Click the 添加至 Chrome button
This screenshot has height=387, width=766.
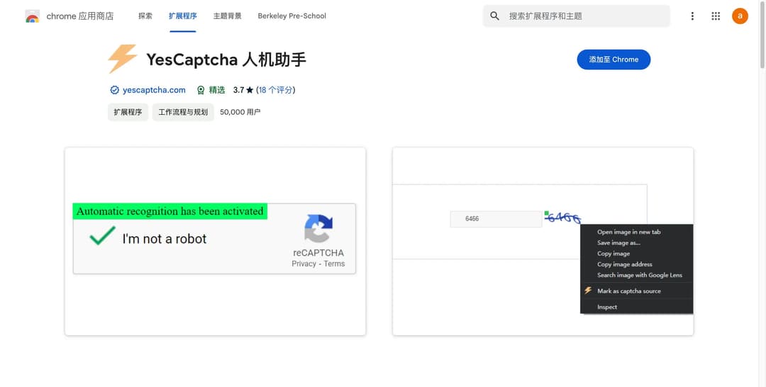point(614,60)
